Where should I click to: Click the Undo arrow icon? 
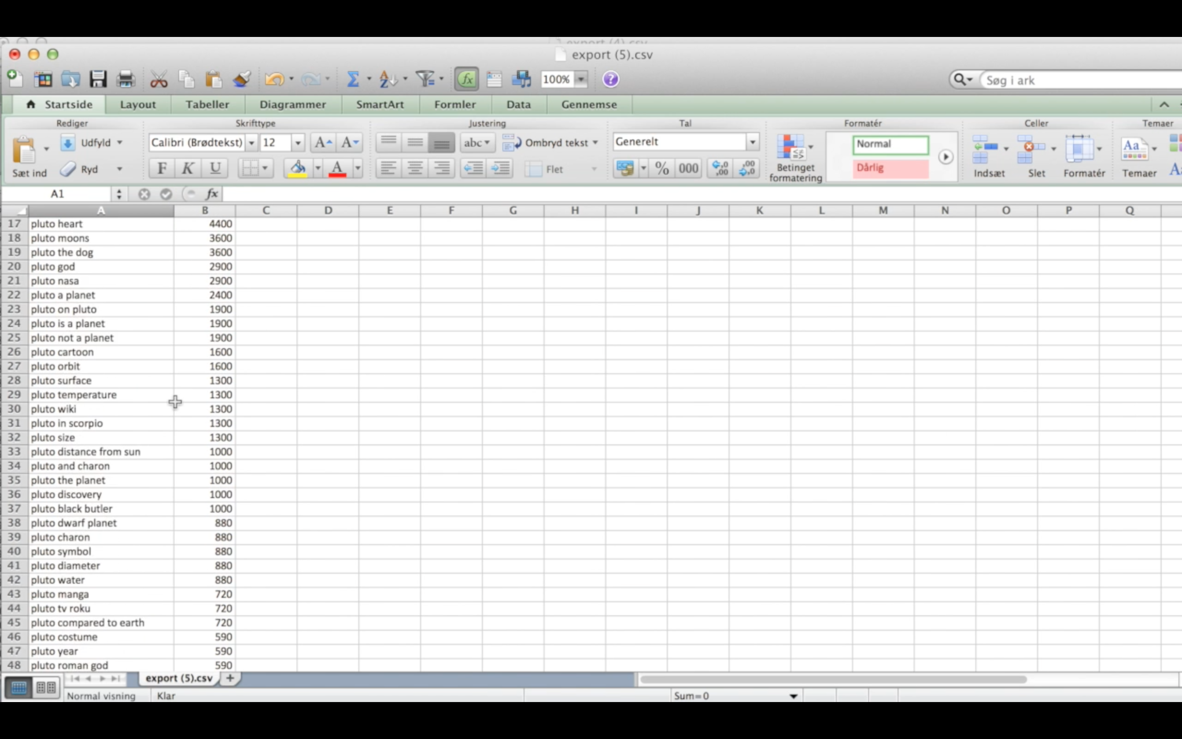(274, 79)
